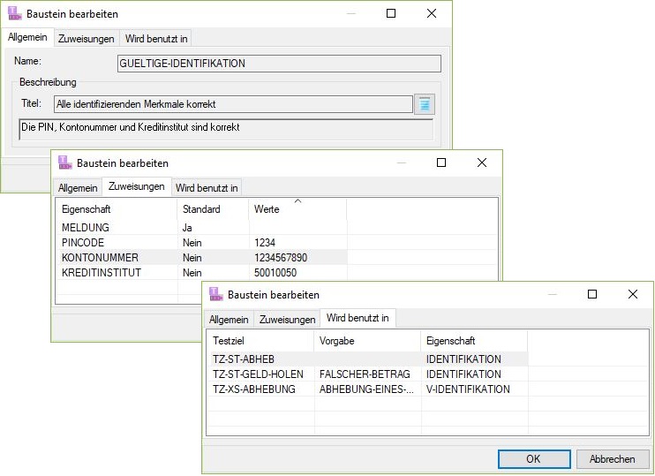The image size is (655, 476).
Task: Switch to 'Wird benutzt in' tab in top dialog
Action: coord(156,38)
